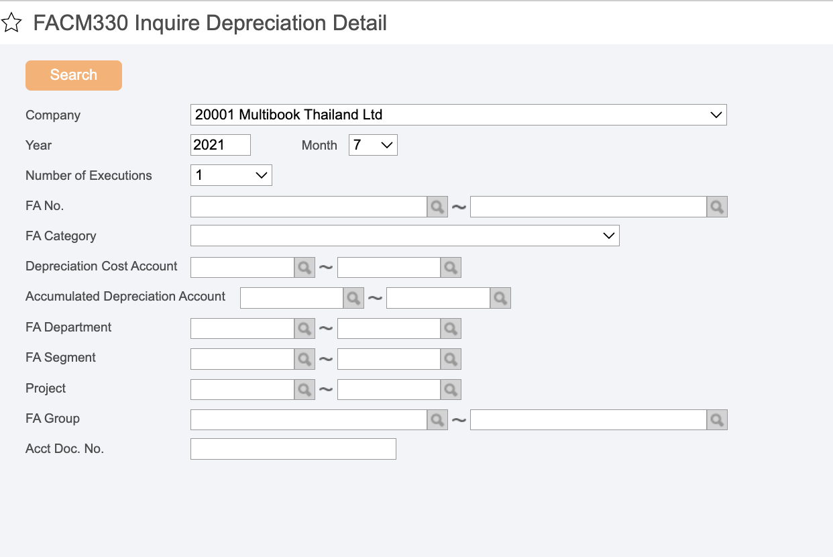Open lookup for FA Group from field
833x557 pixels.
tap(437, 420)
